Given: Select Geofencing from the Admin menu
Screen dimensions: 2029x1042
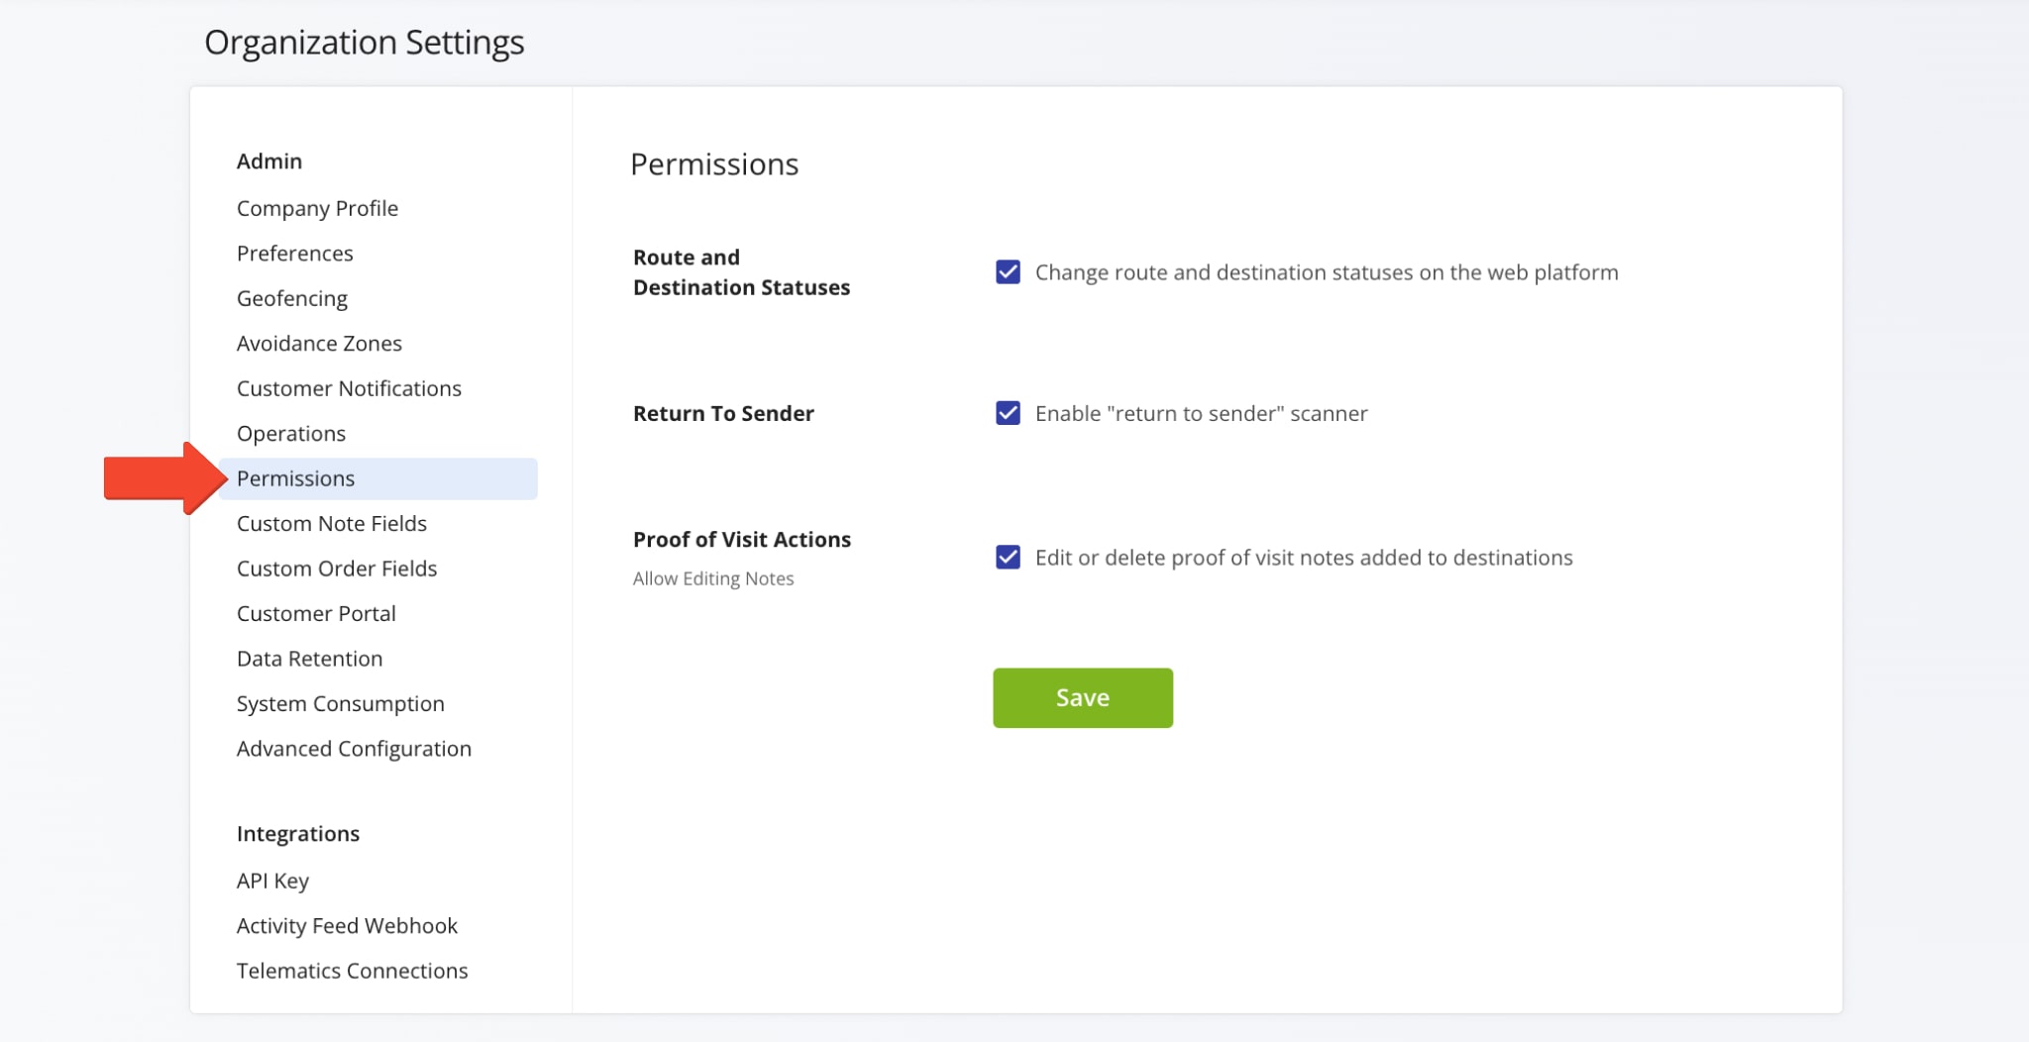Looking at the screenshot, I should [x=291, y=298].
